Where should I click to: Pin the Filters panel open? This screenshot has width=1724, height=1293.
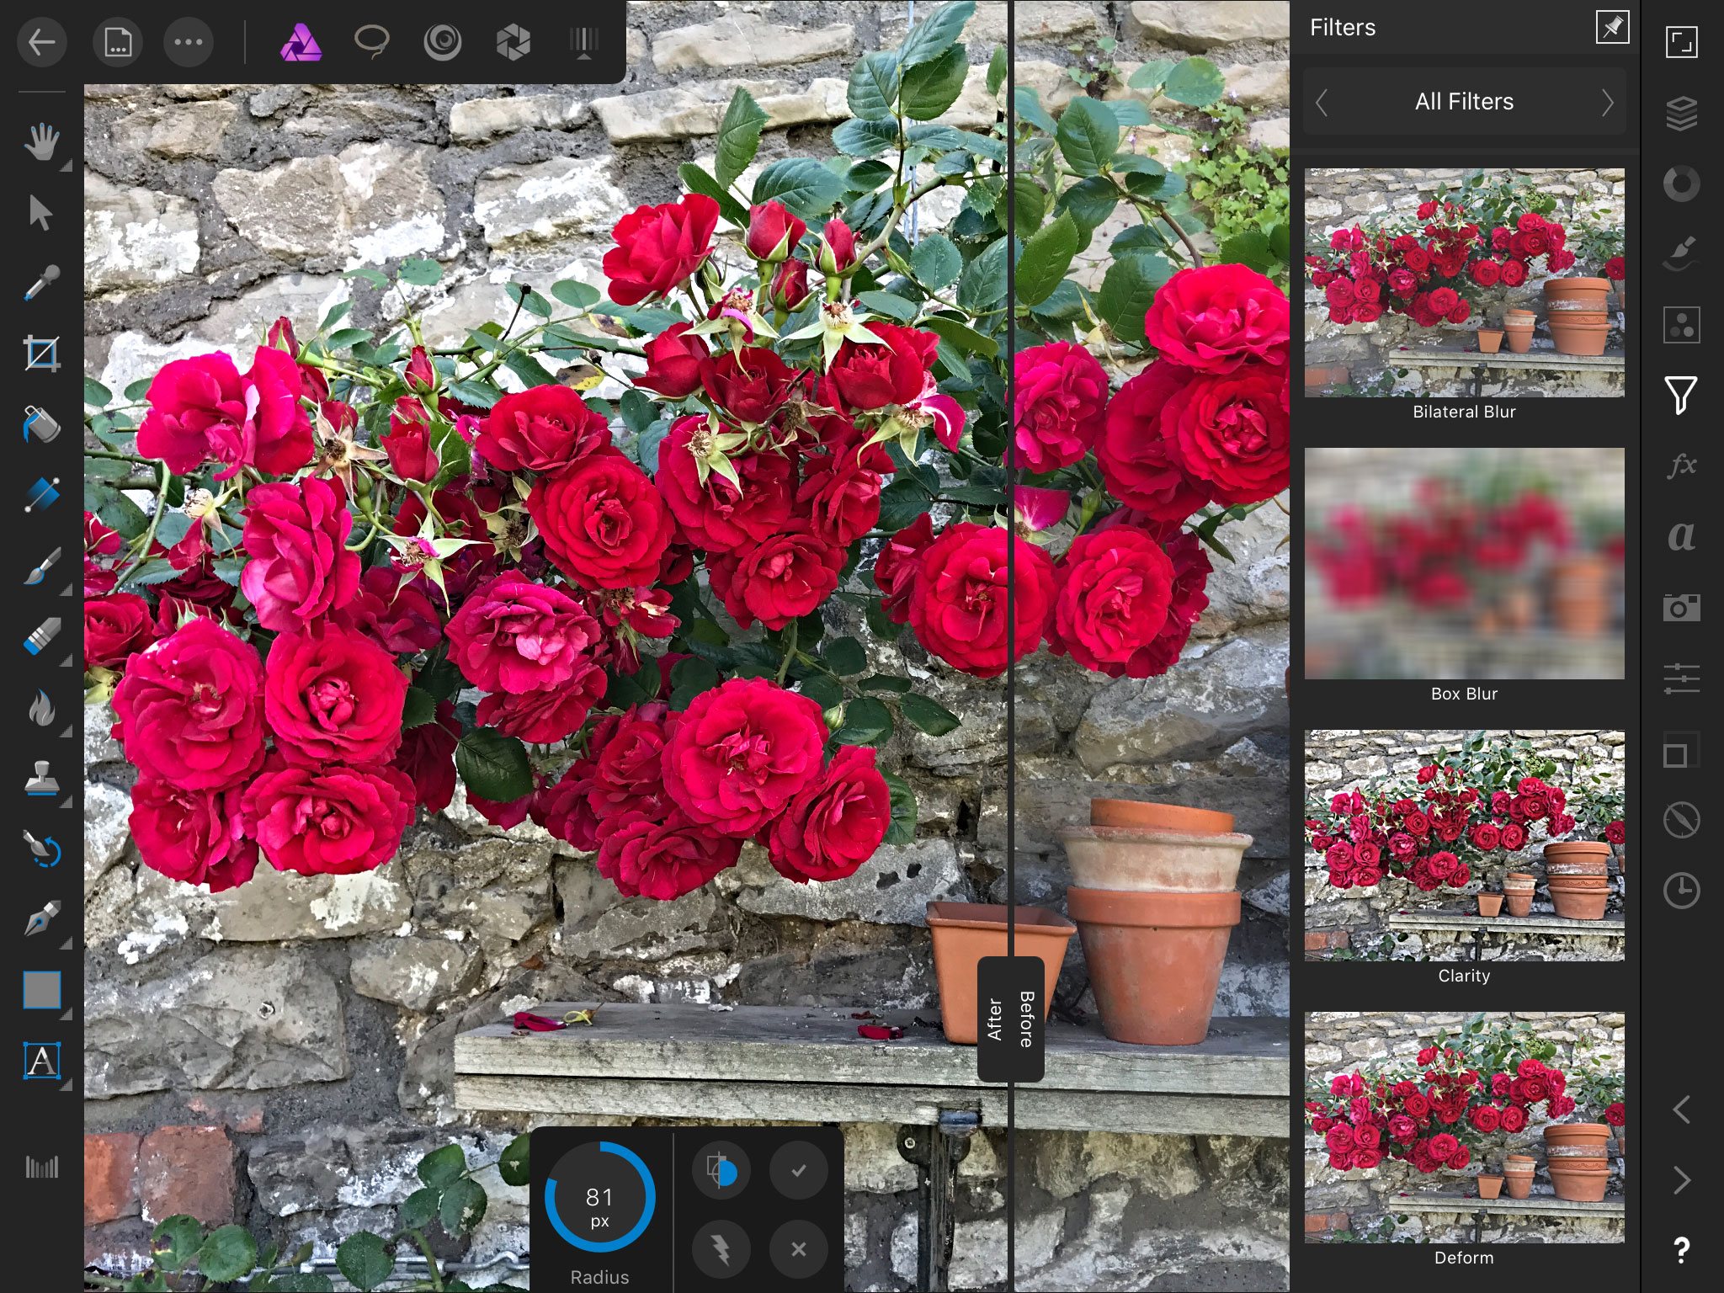(1611, 28)
